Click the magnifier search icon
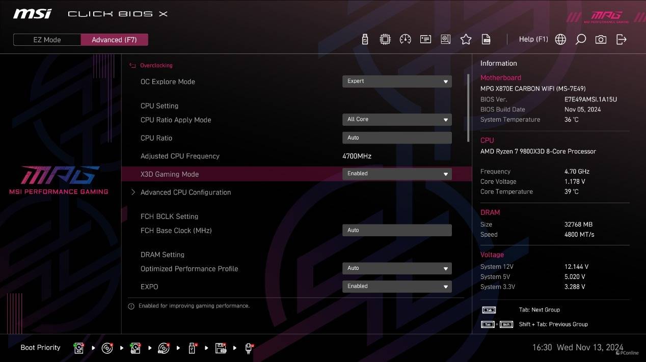646x362 pixels. (x=580, y=40)
